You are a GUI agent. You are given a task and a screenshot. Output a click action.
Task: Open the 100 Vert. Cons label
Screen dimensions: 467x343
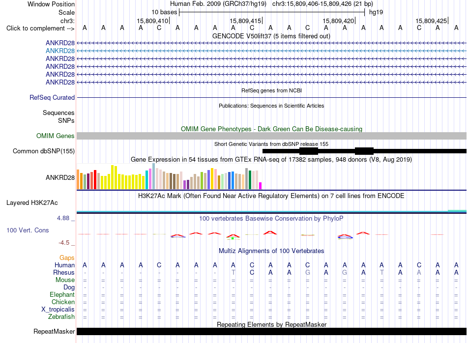pyautogui.click(x=28, y=230)
